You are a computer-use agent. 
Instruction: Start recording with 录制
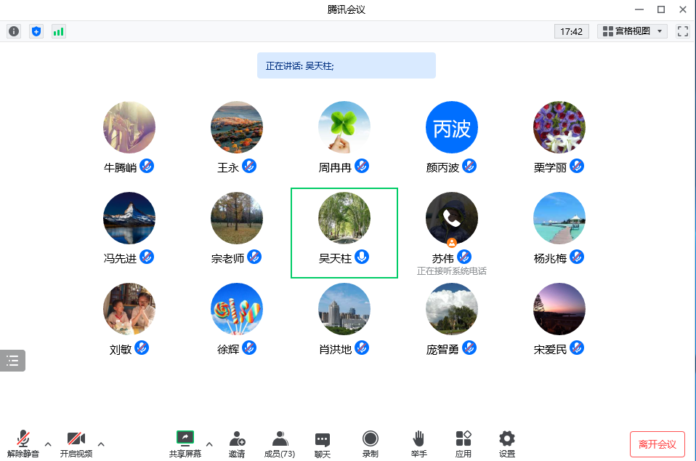[x=371, y=444]
